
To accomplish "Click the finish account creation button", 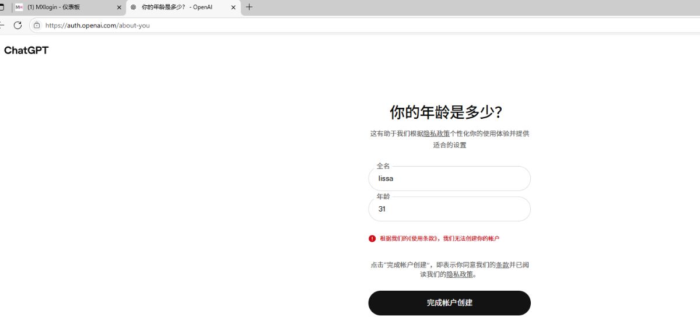I will (x=449, y=303).
